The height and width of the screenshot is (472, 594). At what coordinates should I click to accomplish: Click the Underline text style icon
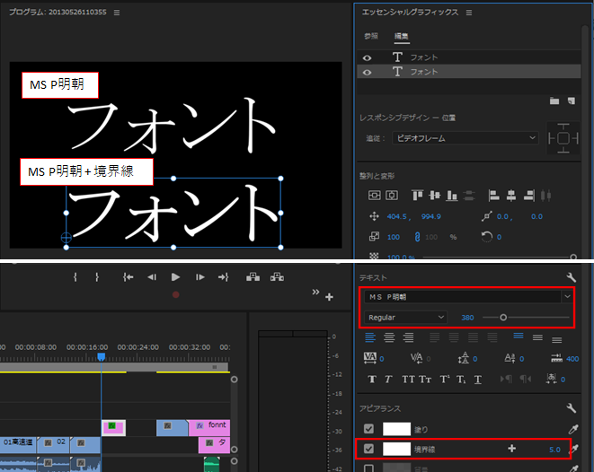click(x=478, y=380)
